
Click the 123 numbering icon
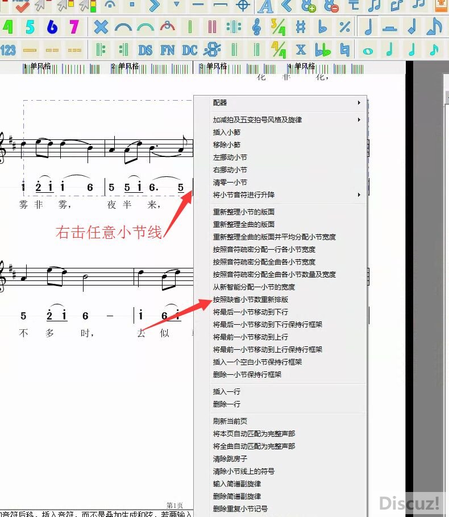tap(8, 51)
